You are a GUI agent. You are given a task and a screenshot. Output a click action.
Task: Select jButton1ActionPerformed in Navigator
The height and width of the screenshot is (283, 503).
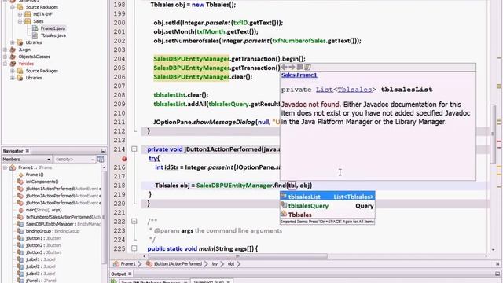[63, 189]
